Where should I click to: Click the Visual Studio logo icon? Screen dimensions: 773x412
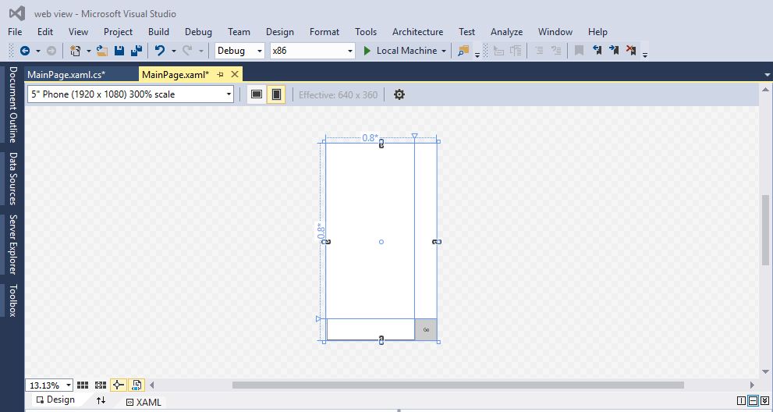(17, 13)
